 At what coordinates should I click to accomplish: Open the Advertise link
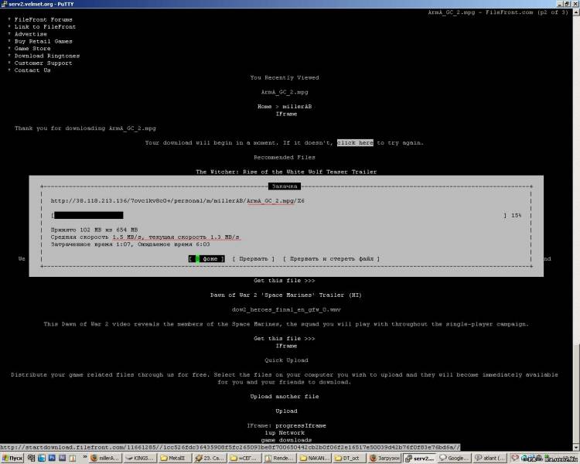click(x=31, y=34)
